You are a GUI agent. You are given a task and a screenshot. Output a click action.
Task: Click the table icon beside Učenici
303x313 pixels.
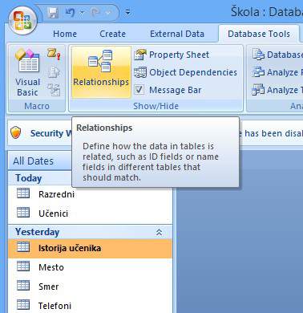[23, 213]
